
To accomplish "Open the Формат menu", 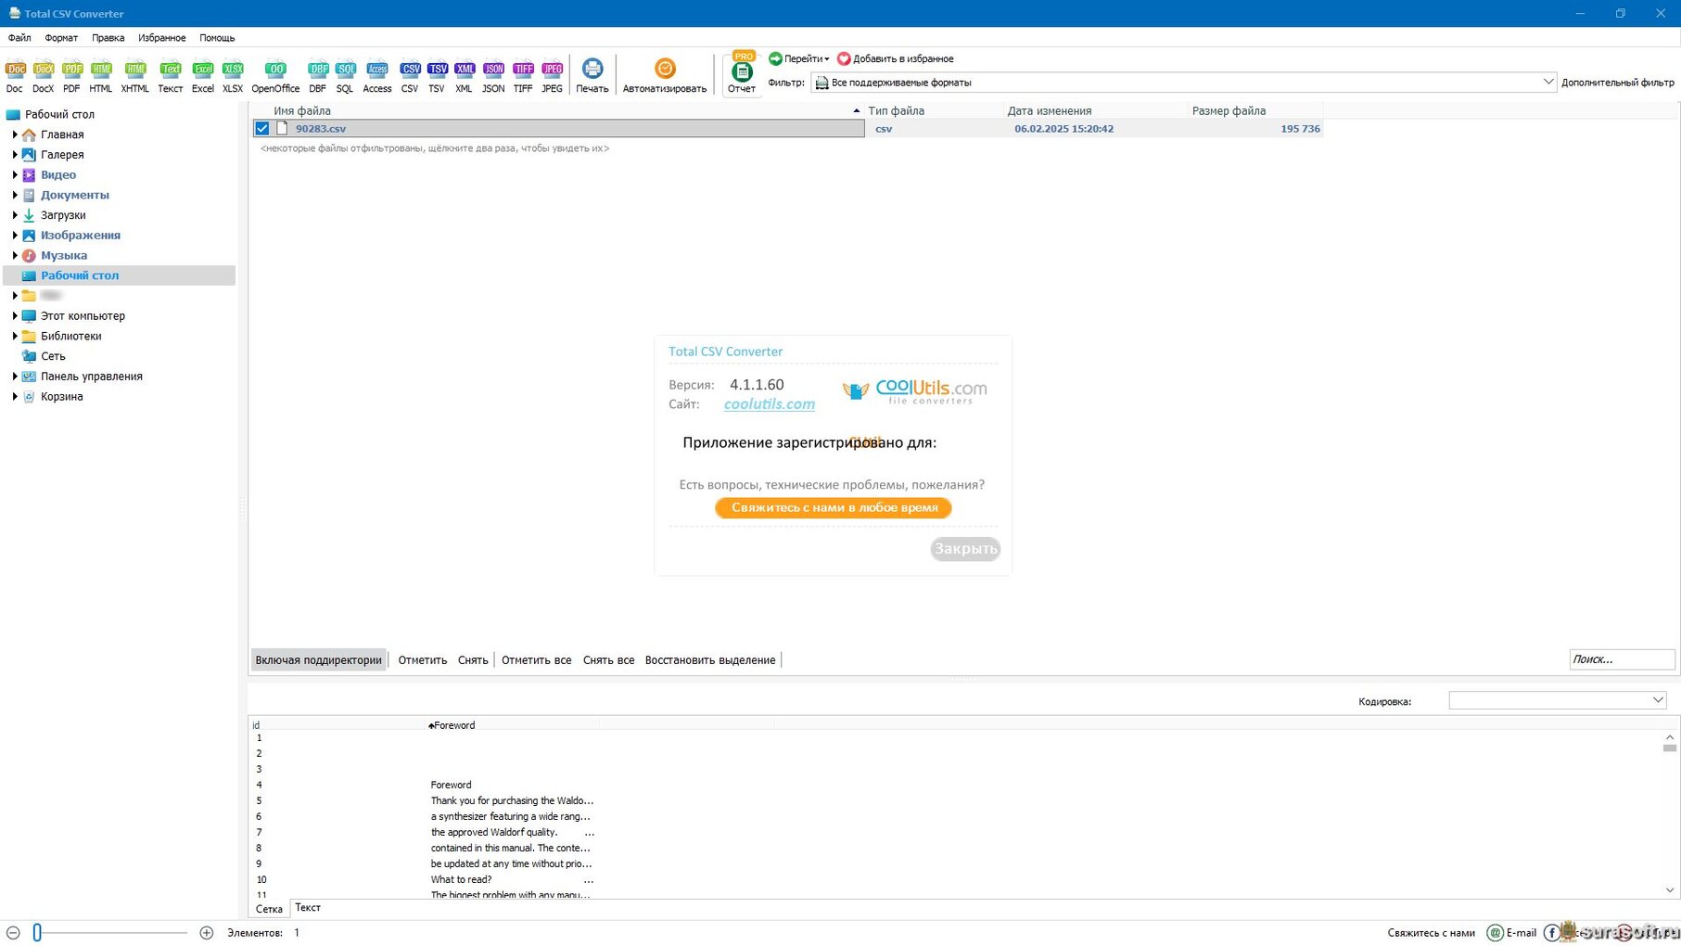I will tap(61, 38).
